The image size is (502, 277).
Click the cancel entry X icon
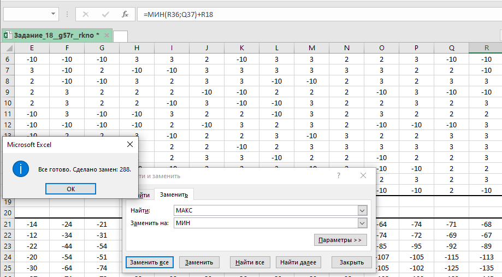tap(86, 14)
